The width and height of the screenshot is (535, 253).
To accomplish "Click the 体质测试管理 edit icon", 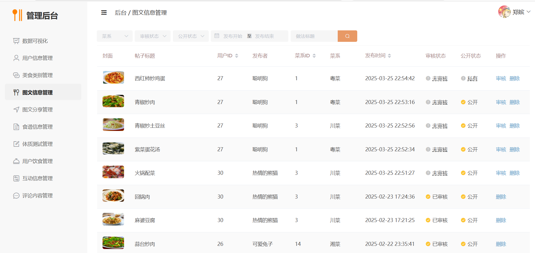I will click(16, 144).
